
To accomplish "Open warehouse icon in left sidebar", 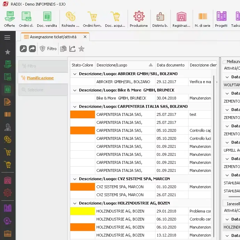I will pos(8,180).
